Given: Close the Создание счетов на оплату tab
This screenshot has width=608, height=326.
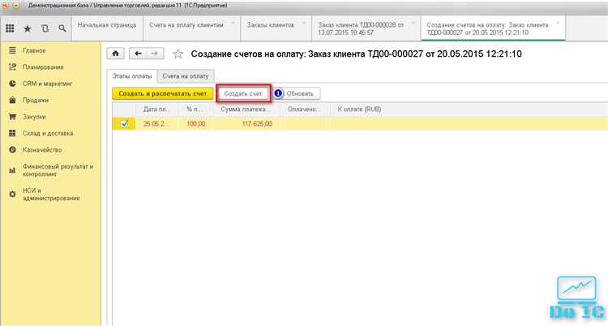Looking at the screenshot, I should [x=558, y=24].
